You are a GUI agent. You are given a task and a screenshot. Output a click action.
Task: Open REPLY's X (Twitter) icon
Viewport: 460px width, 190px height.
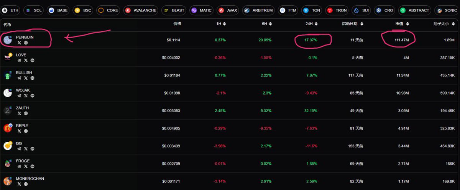click(20, 131)
